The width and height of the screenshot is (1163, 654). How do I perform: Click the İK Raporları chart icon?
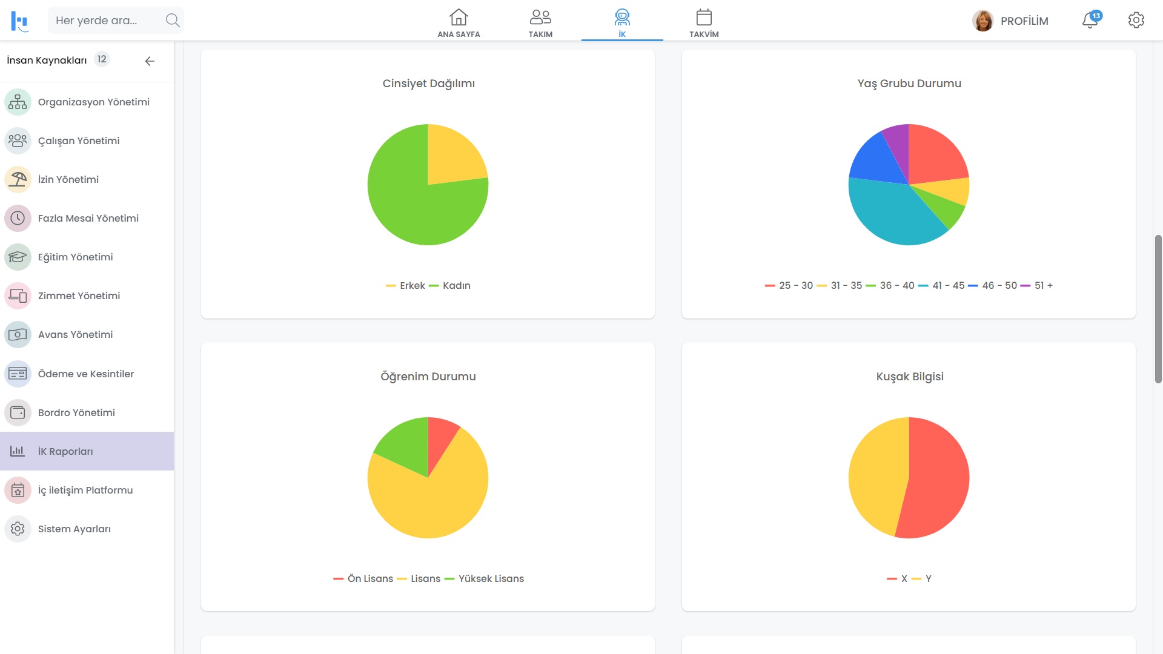pyautogui.click(x=18, y=451)
